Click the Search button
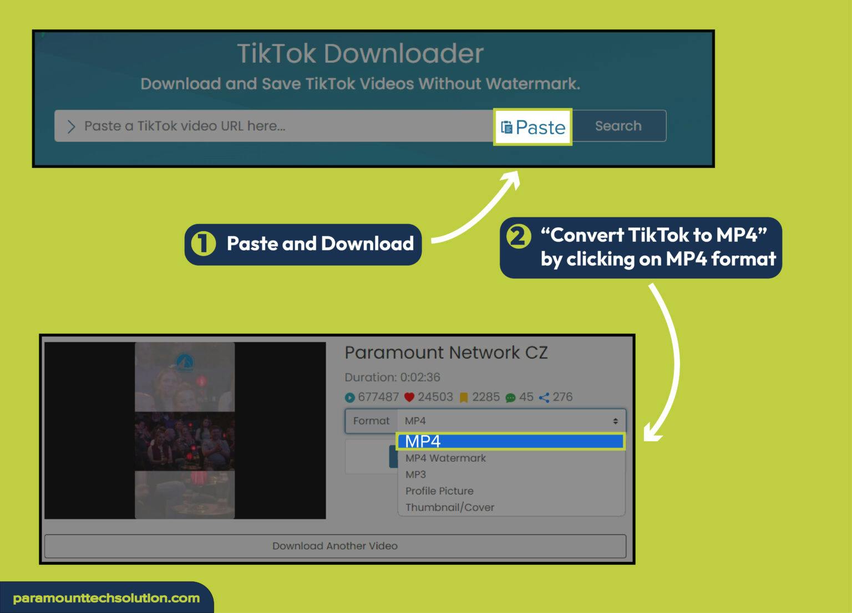 618,126
